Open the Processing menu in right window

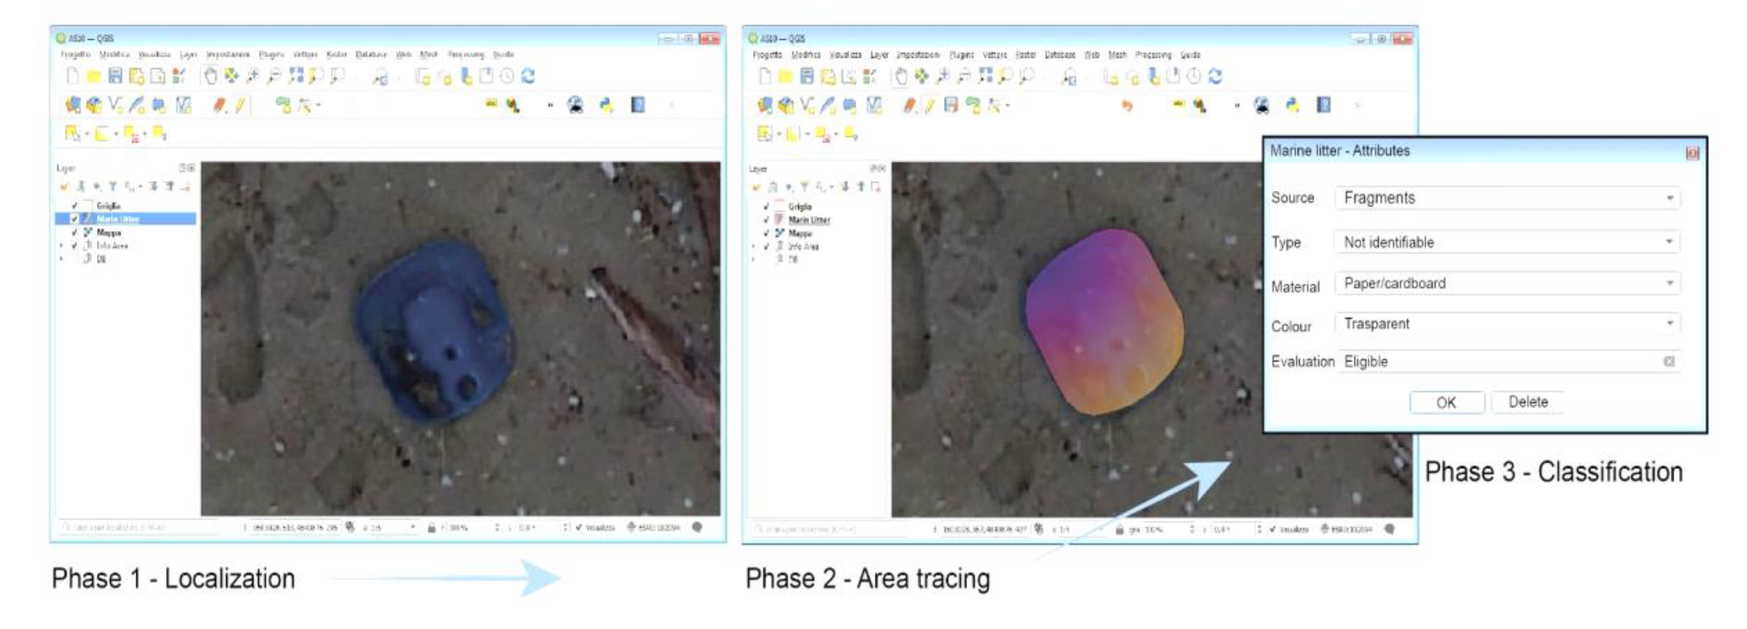(1153, 55)
